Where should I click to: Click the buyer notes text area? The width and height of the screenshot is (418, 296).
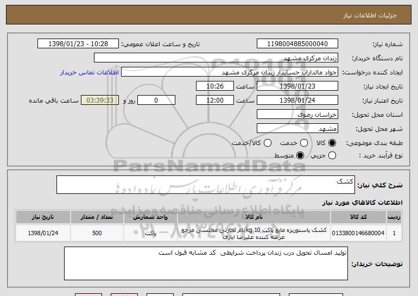pos(206,263)
